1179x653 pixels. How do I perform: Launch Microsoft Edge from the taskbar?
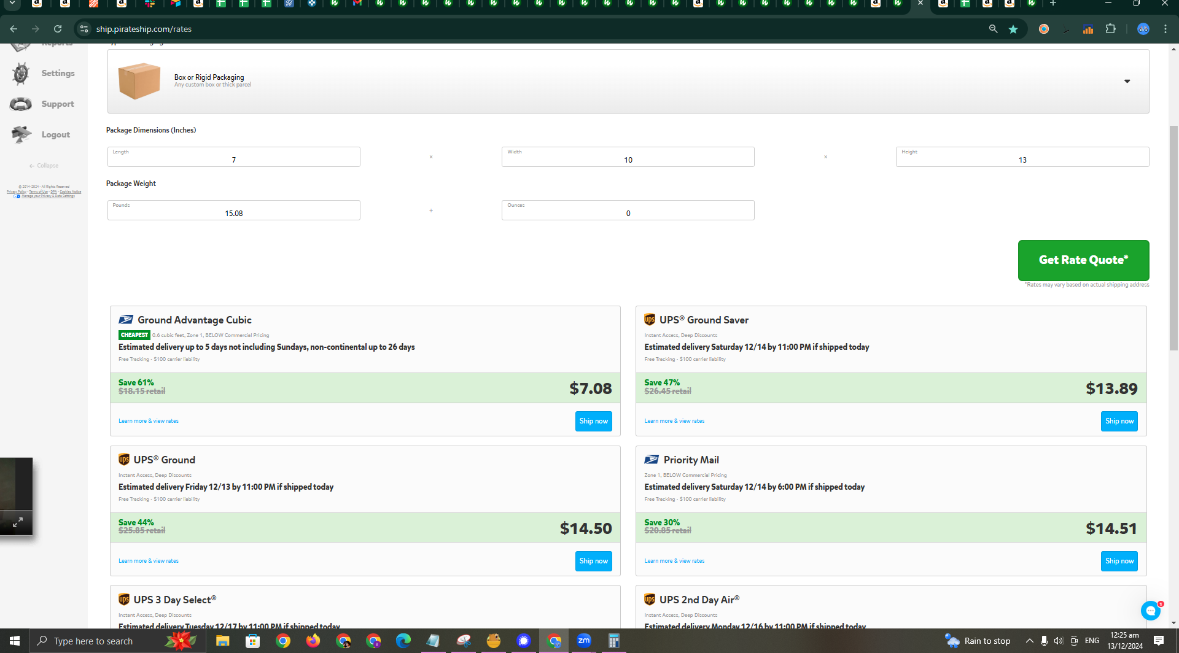pyautogui.click(x=403, y=641)
